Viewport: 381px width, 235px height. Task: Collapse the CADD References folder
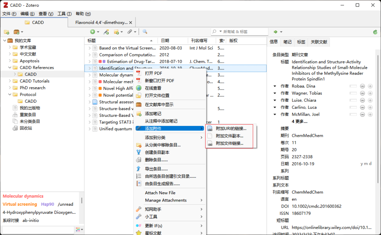point(10,67)
